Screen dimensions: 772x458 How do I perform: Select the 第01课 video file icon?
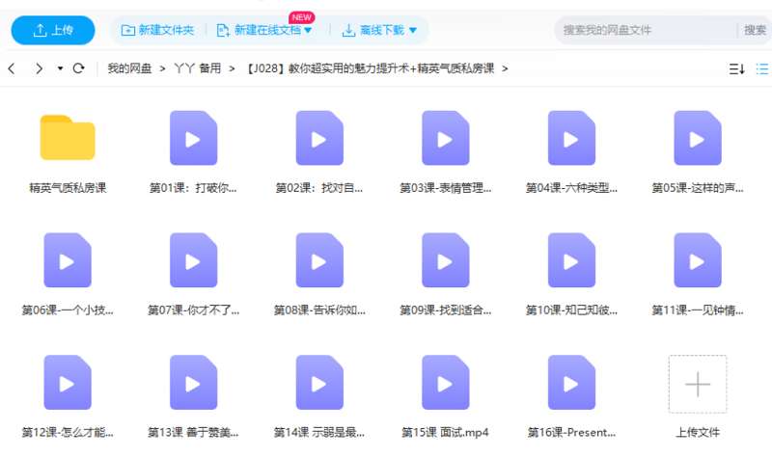tap(193, 138)
